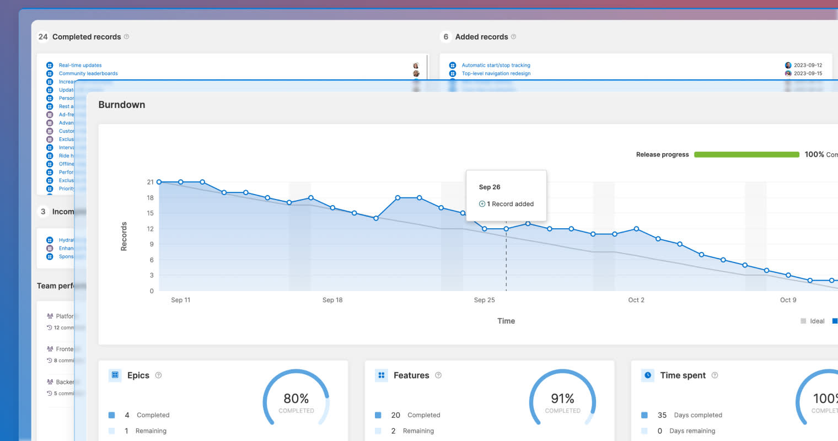Click '4 Completed' under Epics
The height and width of the screenshot is (441, 838).
click(147, 415)
